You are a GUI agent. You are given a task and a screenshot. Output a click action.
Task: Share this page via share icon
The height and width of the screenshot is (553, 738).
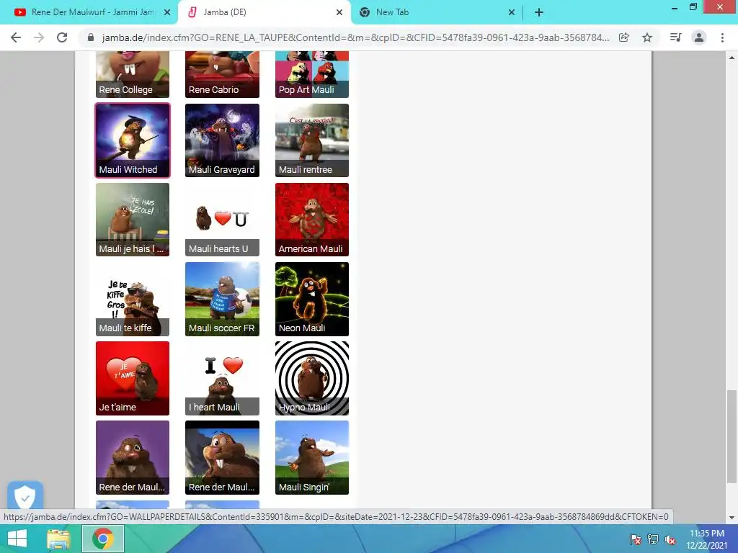[x=624, y=37]
